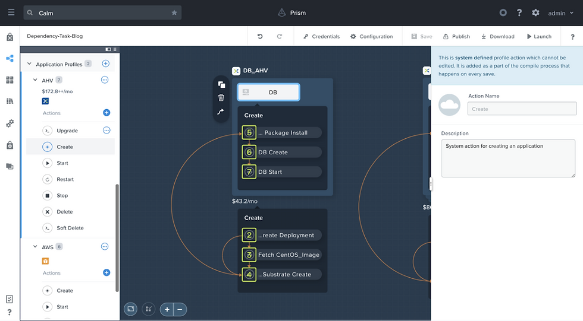Open Credentials settings

[x=321, y=36]
